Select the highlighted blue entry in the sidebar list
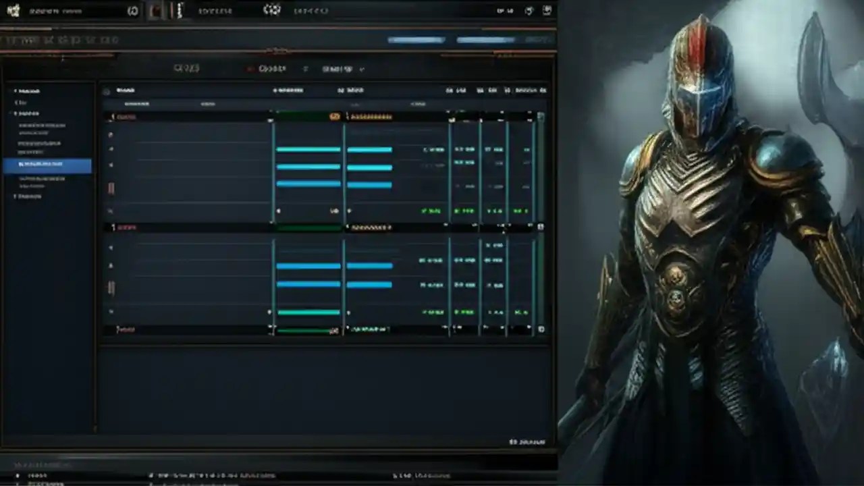The height and width of the screenshot is (486, 864). (49, 163)
